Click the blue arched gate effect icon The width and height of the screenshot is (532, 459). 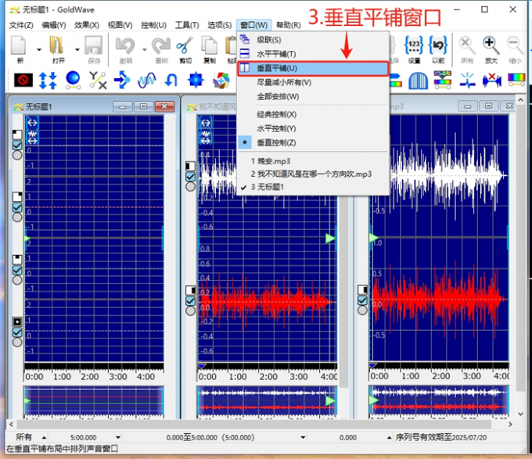[x=419, y=81]
